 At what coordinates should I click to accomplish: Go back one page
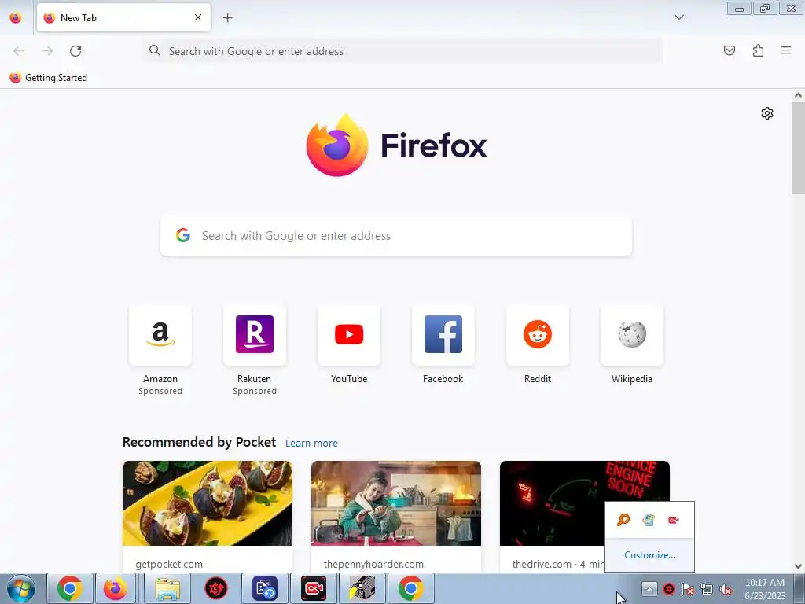(19, 51)
